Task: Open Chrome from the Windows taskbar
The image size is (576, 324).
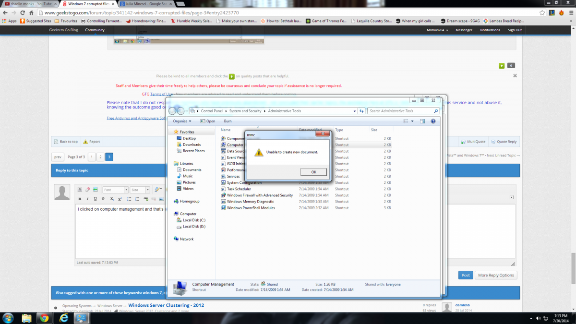Action: (45, 318)
